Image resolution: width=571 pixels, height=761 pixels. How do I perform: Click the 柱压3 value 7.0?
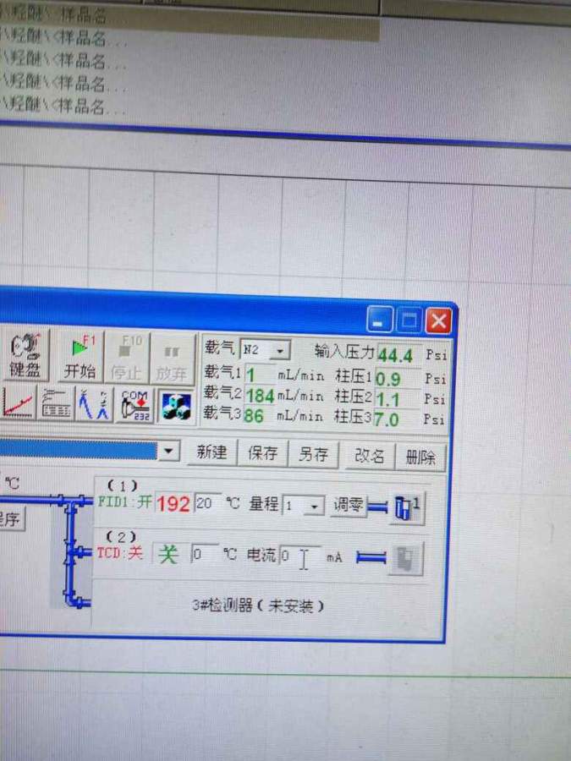coord(396,419)
